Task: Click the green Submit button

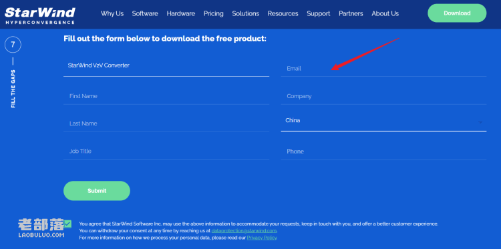Action: pyautogui.click(x=97, y=191)
